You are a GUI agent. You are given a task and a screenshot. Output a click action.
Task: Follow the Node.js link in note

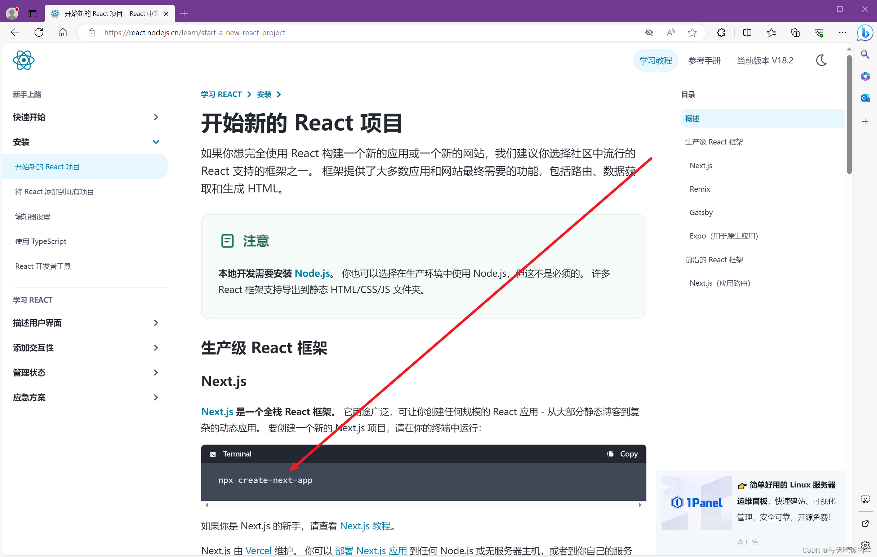coord(312,273)
